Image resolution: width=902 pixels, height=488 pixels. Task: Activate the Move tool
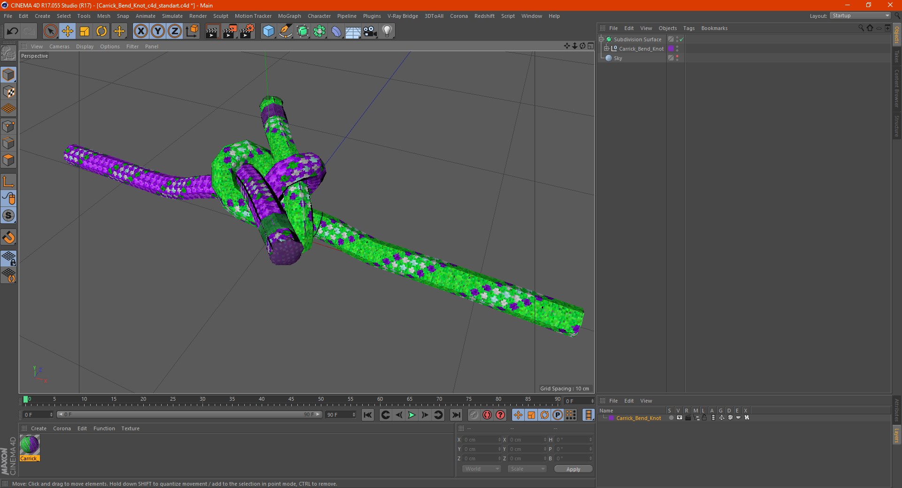68,31
